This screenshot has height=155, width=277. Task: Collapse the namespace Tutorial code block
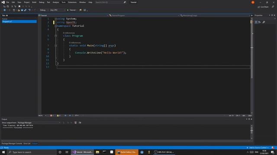tap(56, 26)
